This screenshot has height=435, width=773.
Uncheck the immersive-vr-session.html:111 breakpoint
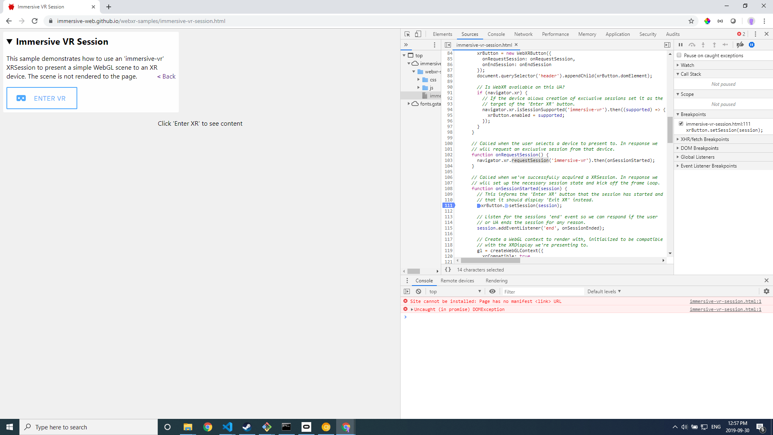[681, 124]
